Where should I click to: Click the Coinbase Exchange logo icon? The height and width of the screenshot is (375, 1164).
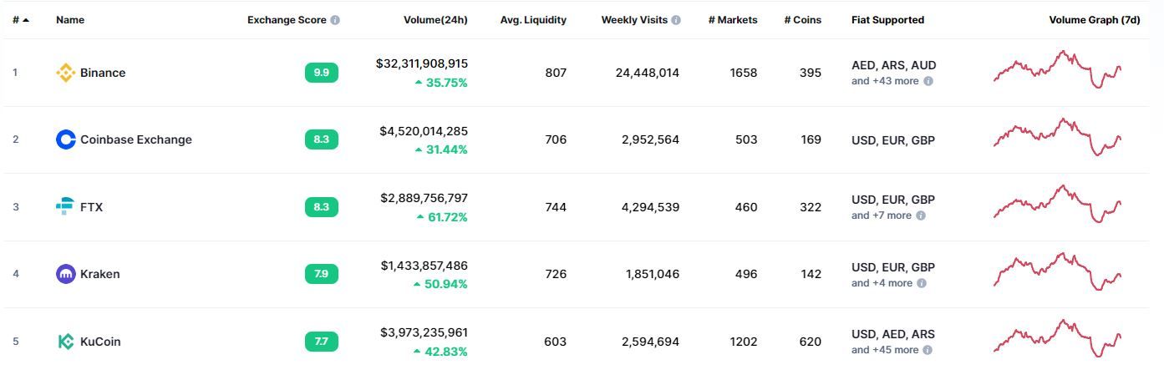(65, 139)
